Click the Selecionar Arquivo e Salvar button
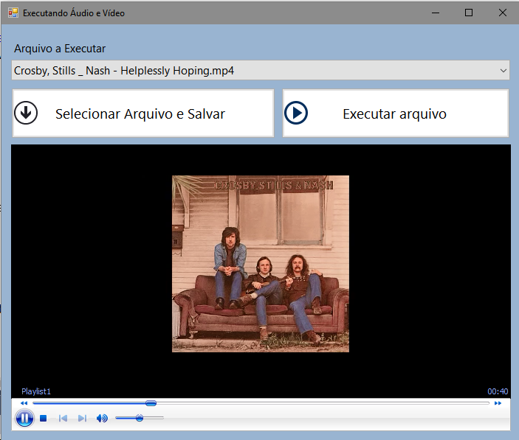This screenshot has height=440, width=519. point(143,113)
